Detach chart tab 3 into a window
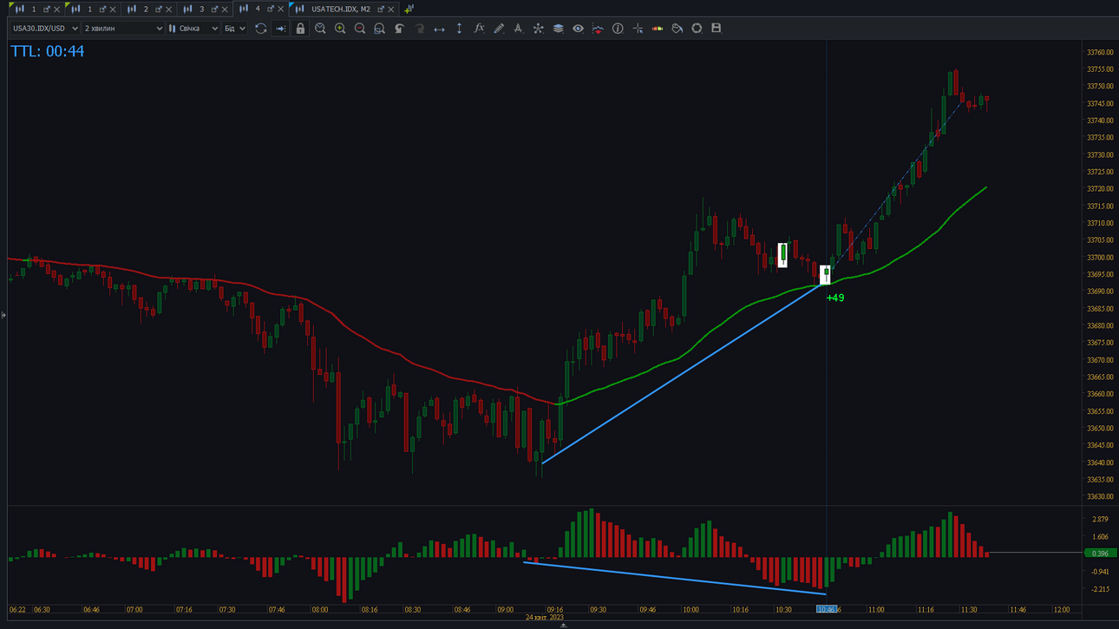This screenshot has width=1119, height=629. (214, 10)
